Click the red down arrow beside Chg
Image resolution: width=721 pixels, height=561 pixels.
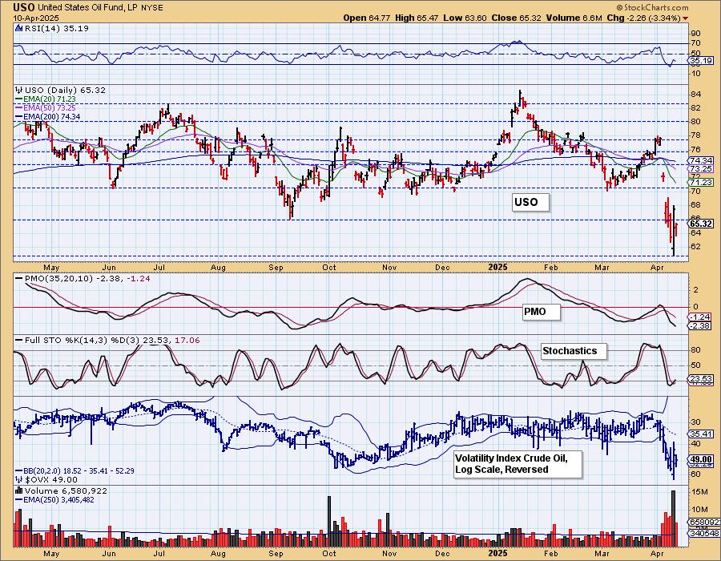click(686, 18)
